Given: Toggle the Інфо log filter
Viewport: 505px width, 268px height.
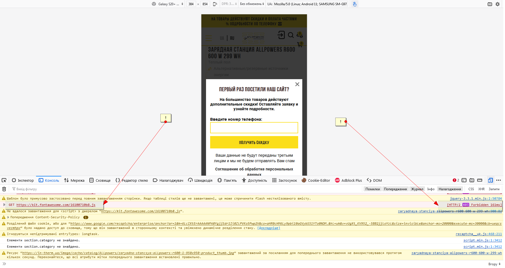Looking at the screenshot, I should [x=431, y=189].
